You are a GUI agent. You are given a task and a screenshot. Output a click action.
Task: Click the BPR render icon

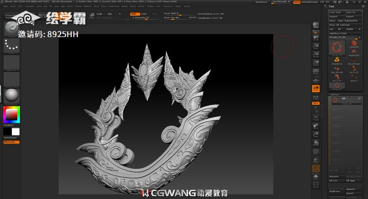(315, 25)
